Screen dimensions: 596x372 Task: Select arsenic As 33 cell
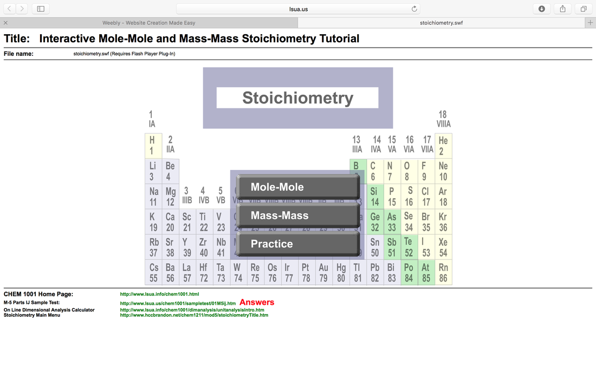click(392, 221)
